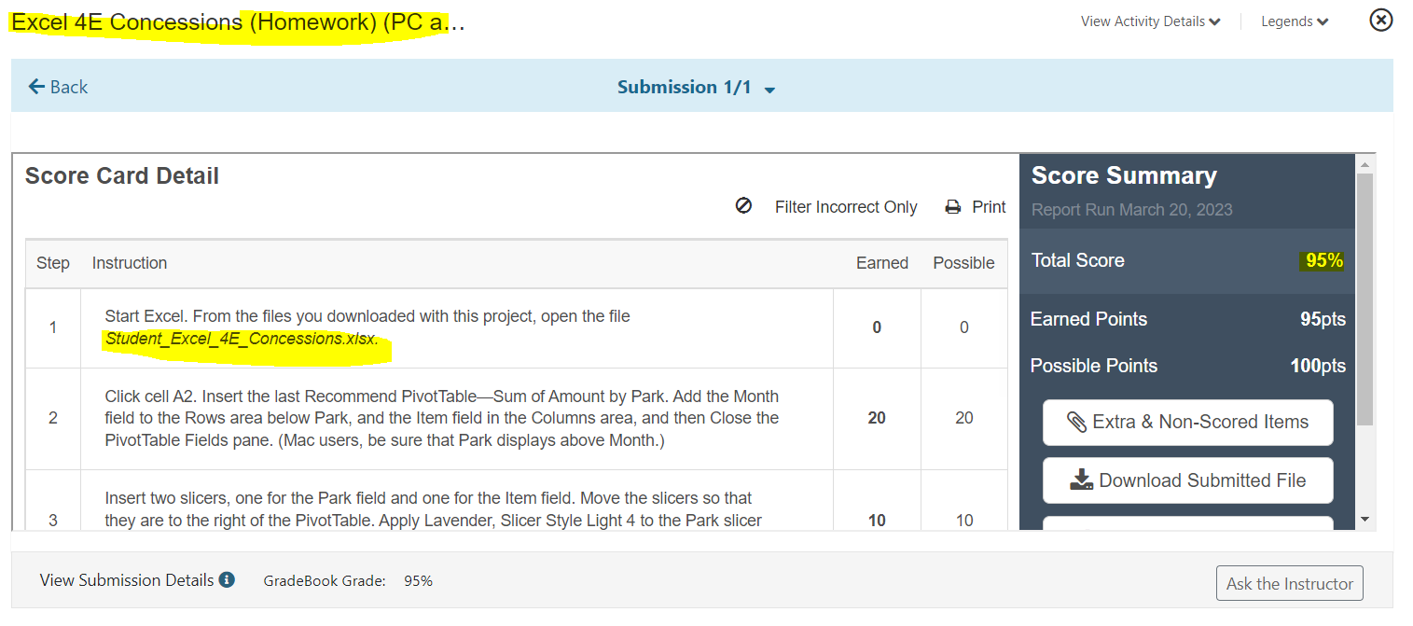Go back using the Back link
The height and width of the screenshot is (626, 1413).
58,87
